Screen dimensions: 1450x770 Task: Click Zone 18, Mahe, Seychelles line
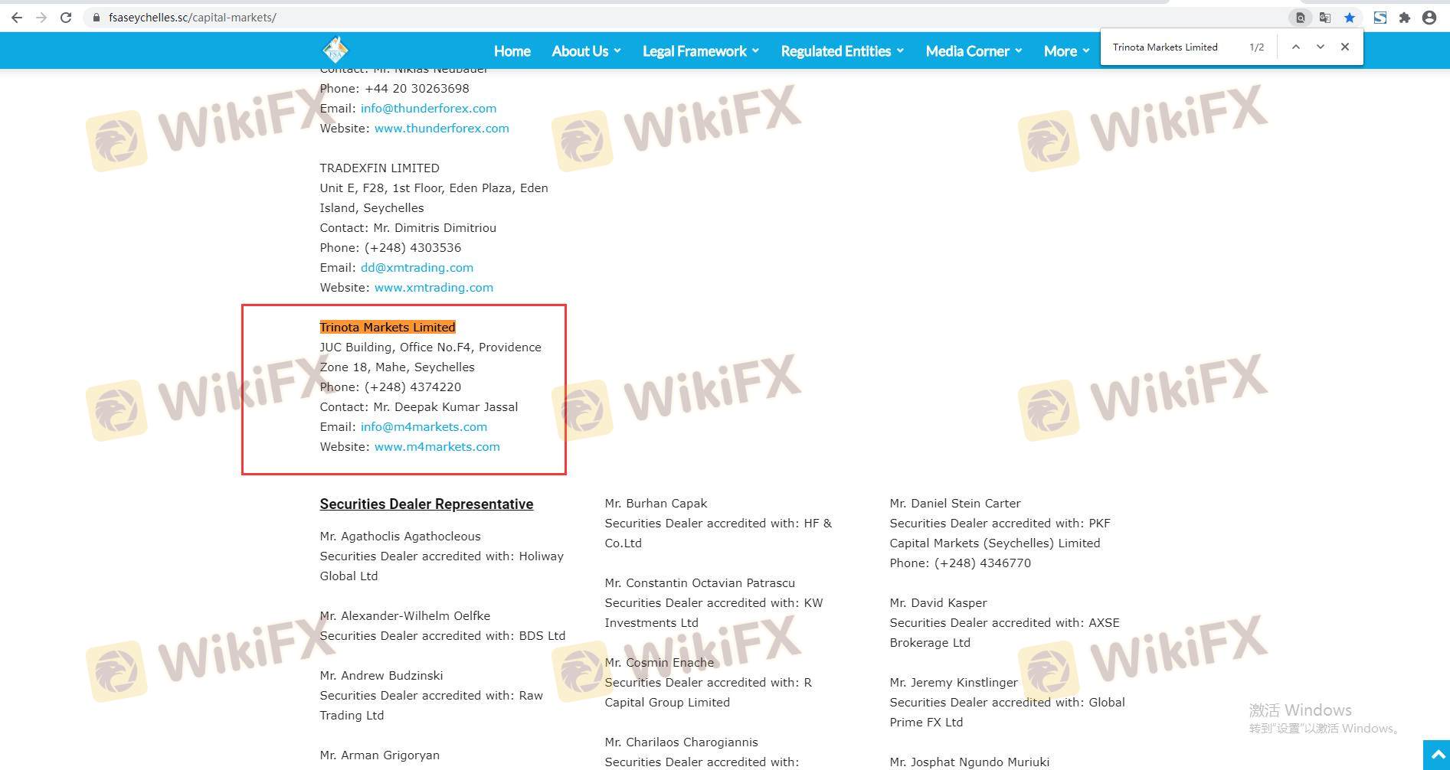click(x=397, y=367)
